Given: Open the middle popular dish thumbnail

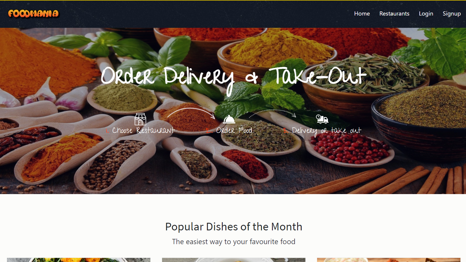Looking at the screenshot, I should click(234, 260).
